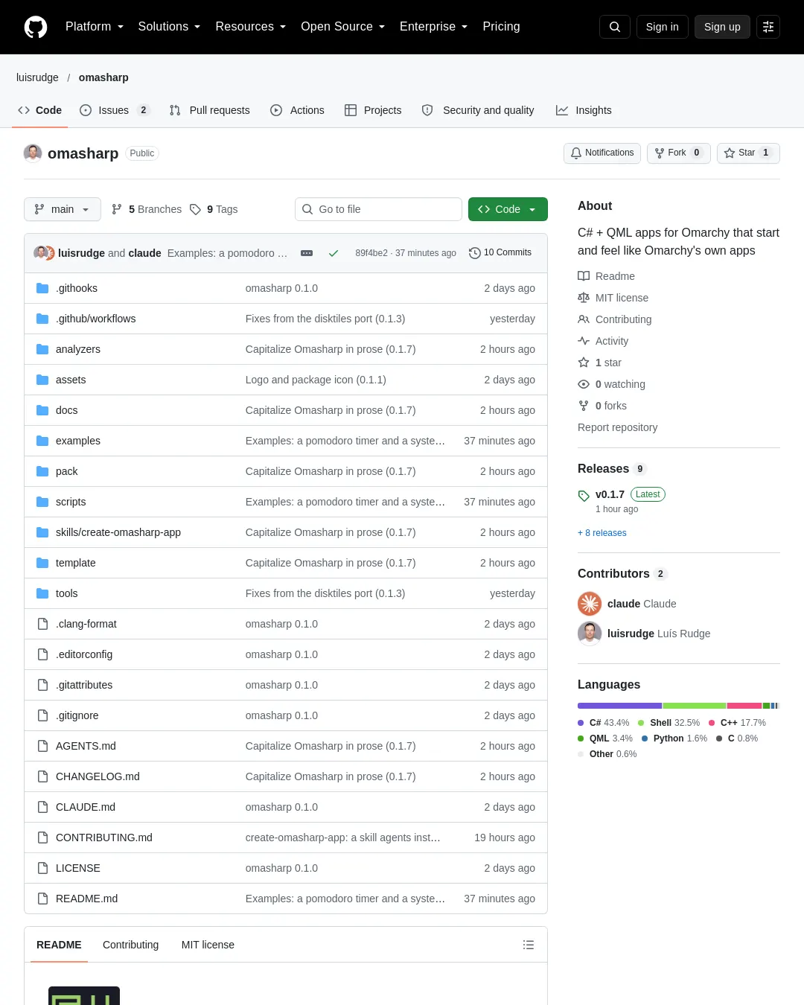The height and width of the screenshot is (1005, 804).
Task: Open the examples folder
Action: (x=77, y=441)
